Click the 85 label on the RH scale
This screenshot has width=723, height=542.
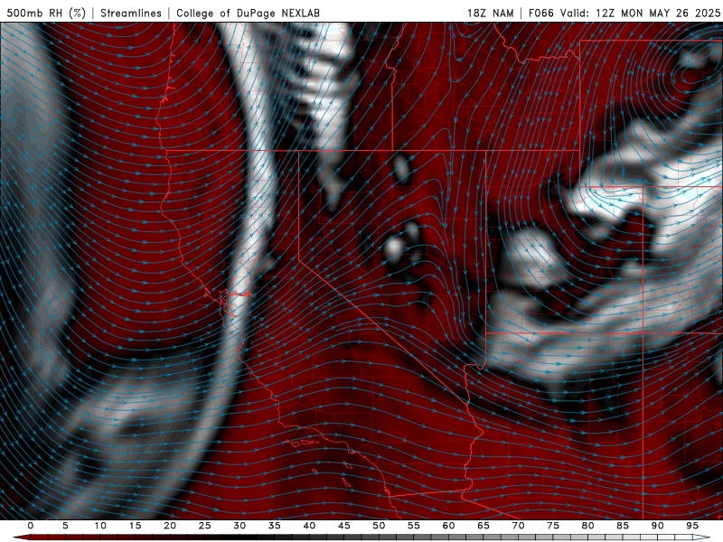pos(622,526)
